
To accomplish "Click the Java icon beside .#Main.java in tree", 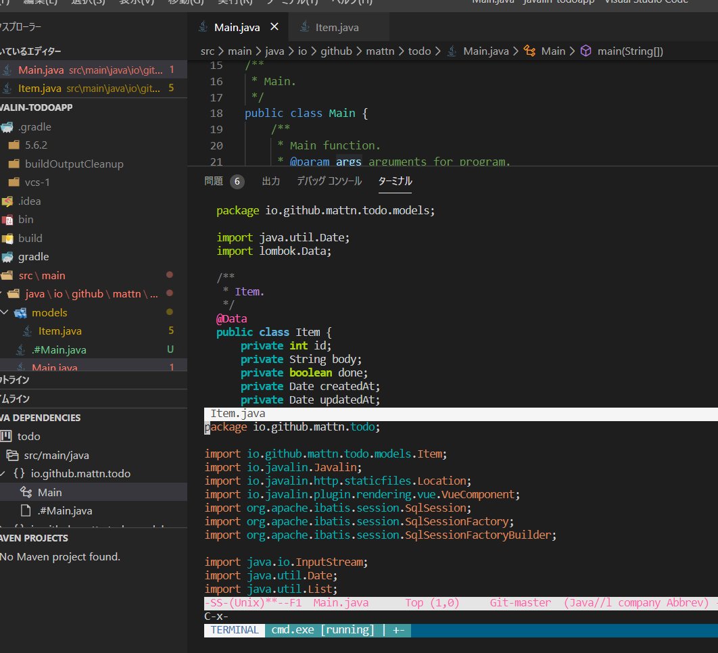I will (x=20, y=349).
